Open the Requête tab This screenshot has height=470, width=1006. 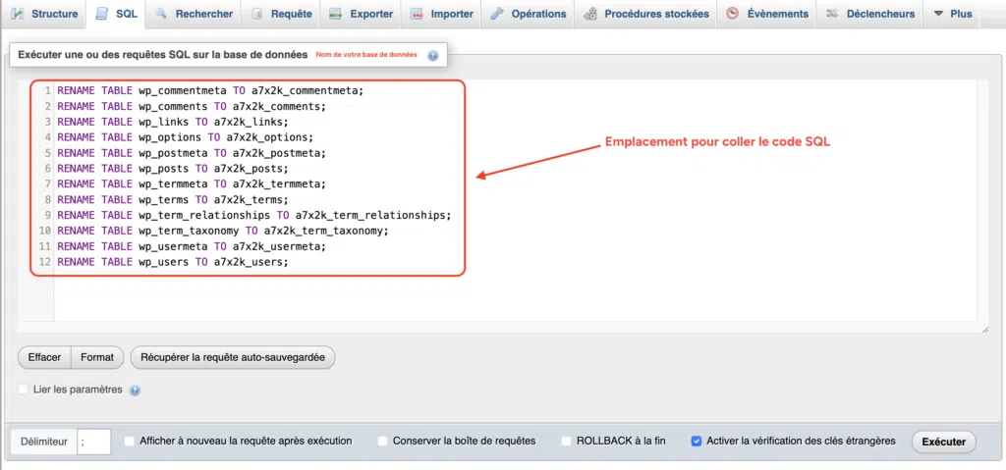[281, 14]
